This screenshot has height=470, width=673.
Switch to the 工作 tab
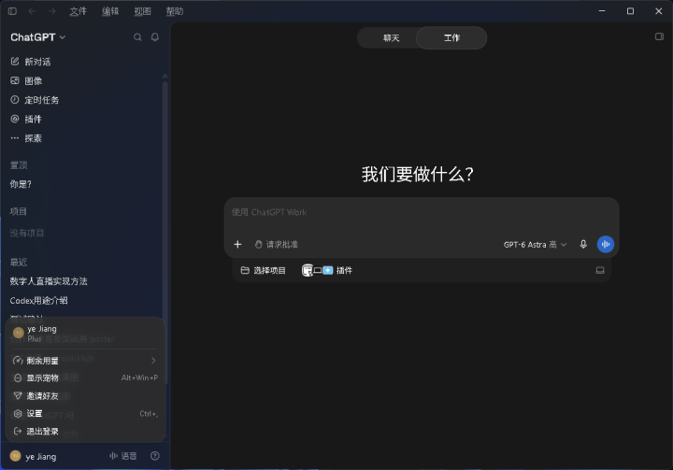tap(451, 37)
